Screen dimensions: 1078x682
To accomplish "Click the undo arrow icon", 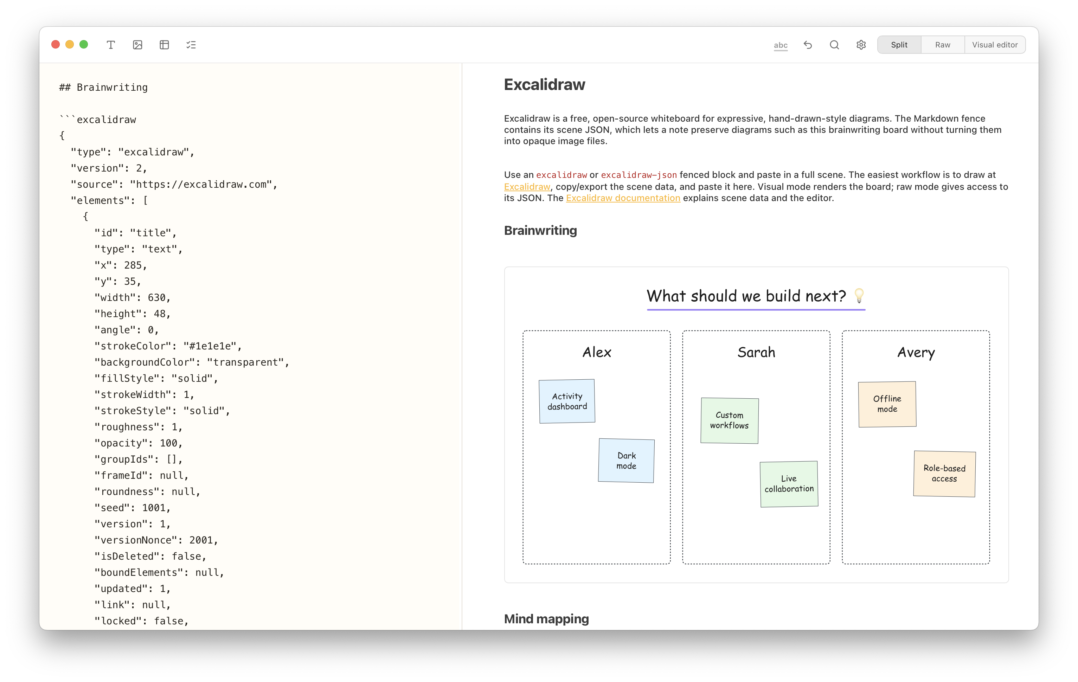I will point(808,45).
